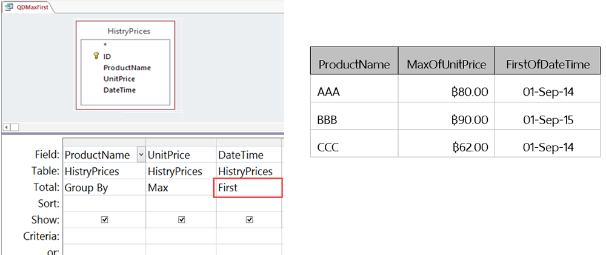Screen dimensions: 606x255
Task: Click the MaxOfUnitPrice column header
Action: [x=447, y=64]
